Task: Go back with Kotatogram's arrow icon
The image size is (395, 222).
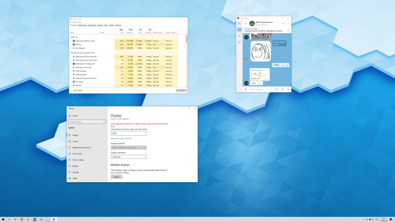Action: (x=246, y=23)
